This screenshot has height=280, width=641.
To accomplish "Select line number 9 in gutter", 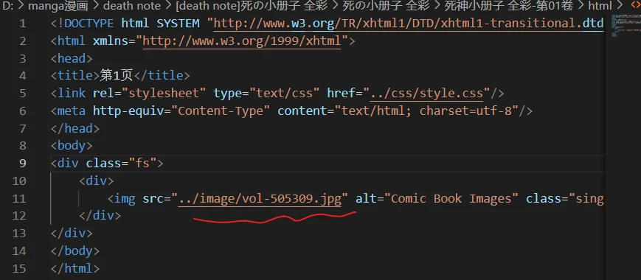I will coord(22,164).
